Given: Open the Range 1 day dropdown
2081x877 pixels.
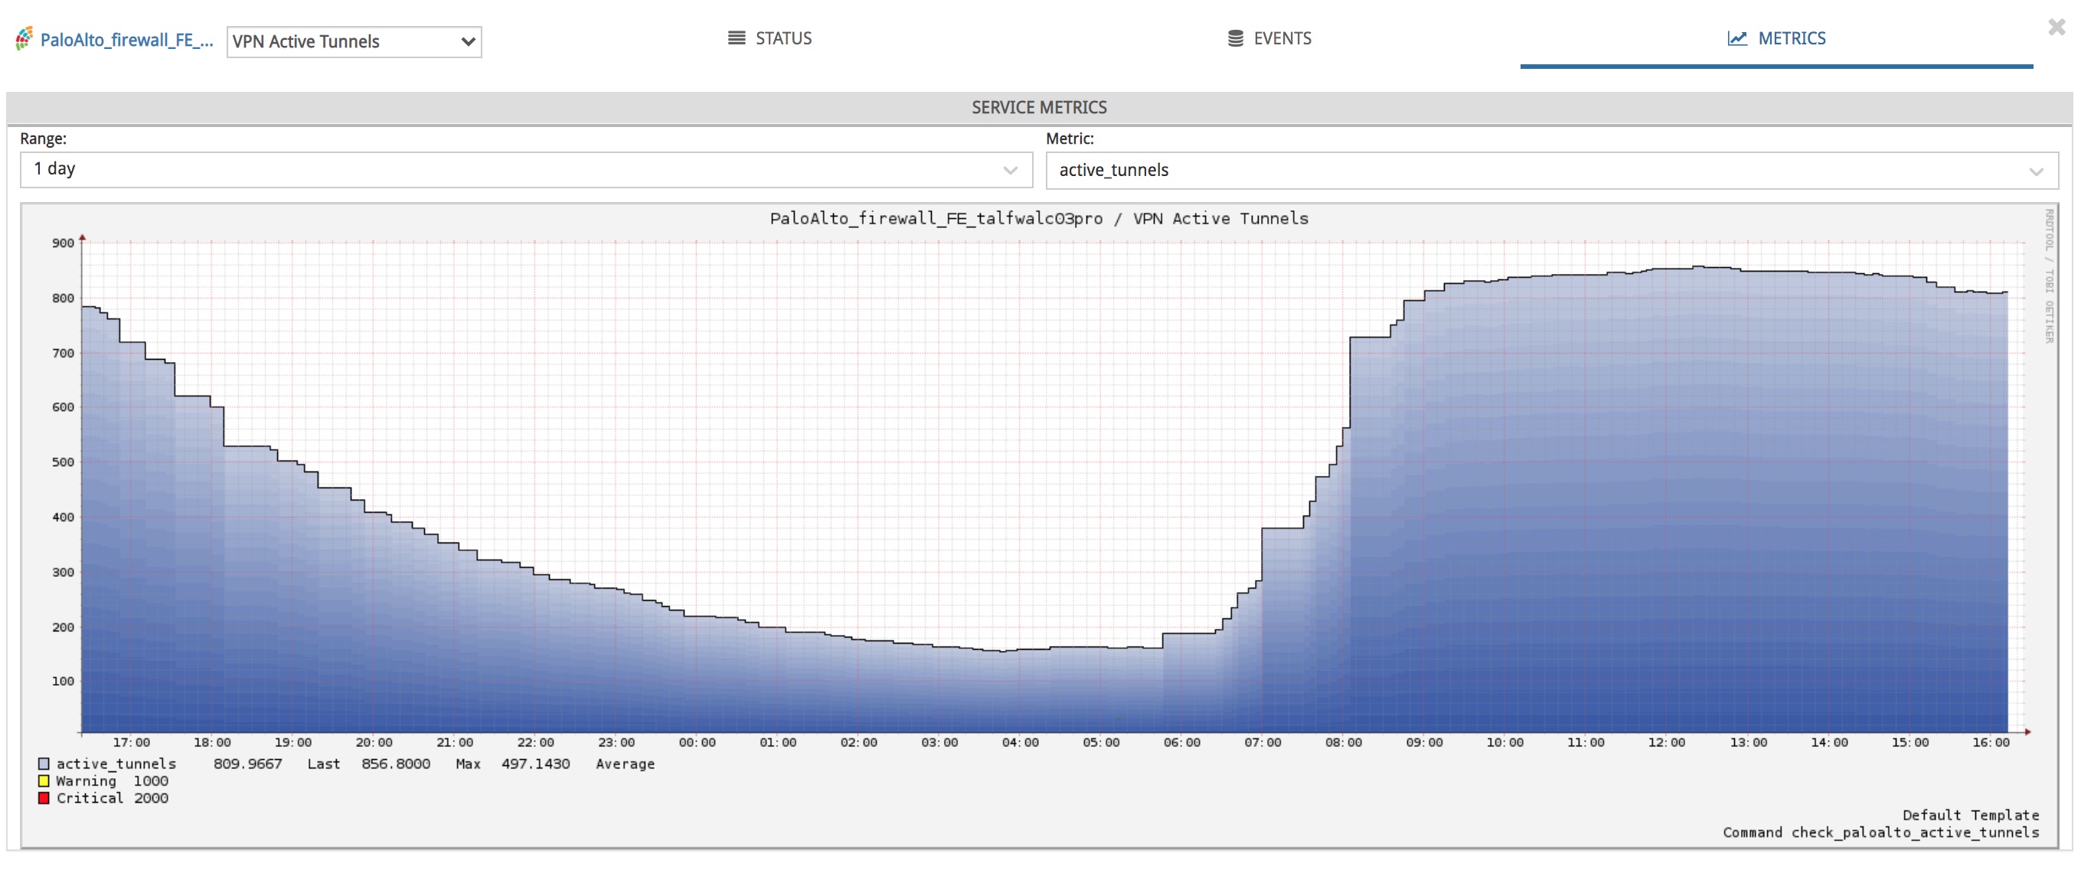Looking at the screenshot, I should pyautogui.click(x=526, y=170).
